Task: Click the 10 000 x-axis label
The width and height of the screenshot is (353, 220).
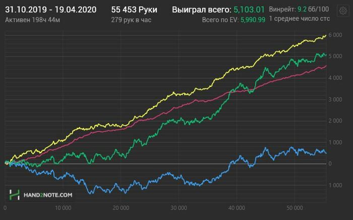Action: [x=63, y=207]
